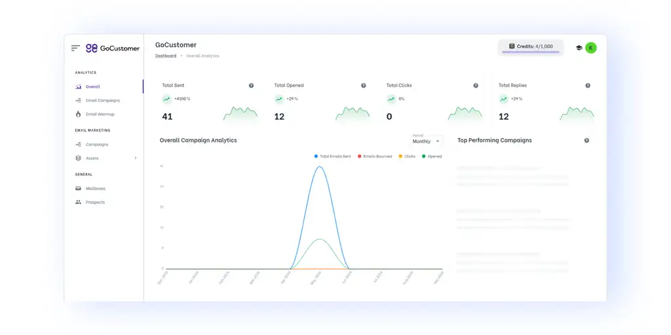The width and height of the screenshot is (671, 335).
Task: Show help for Total Clicks
Action: (476, 86)
